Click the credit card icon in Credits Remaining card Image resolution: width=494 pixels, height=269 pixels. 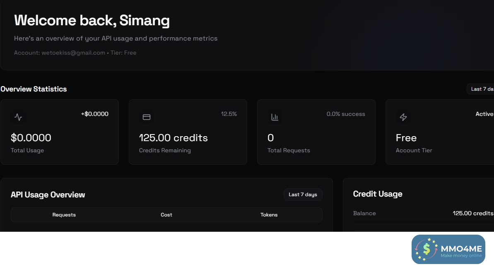click(x=147, y=117)
